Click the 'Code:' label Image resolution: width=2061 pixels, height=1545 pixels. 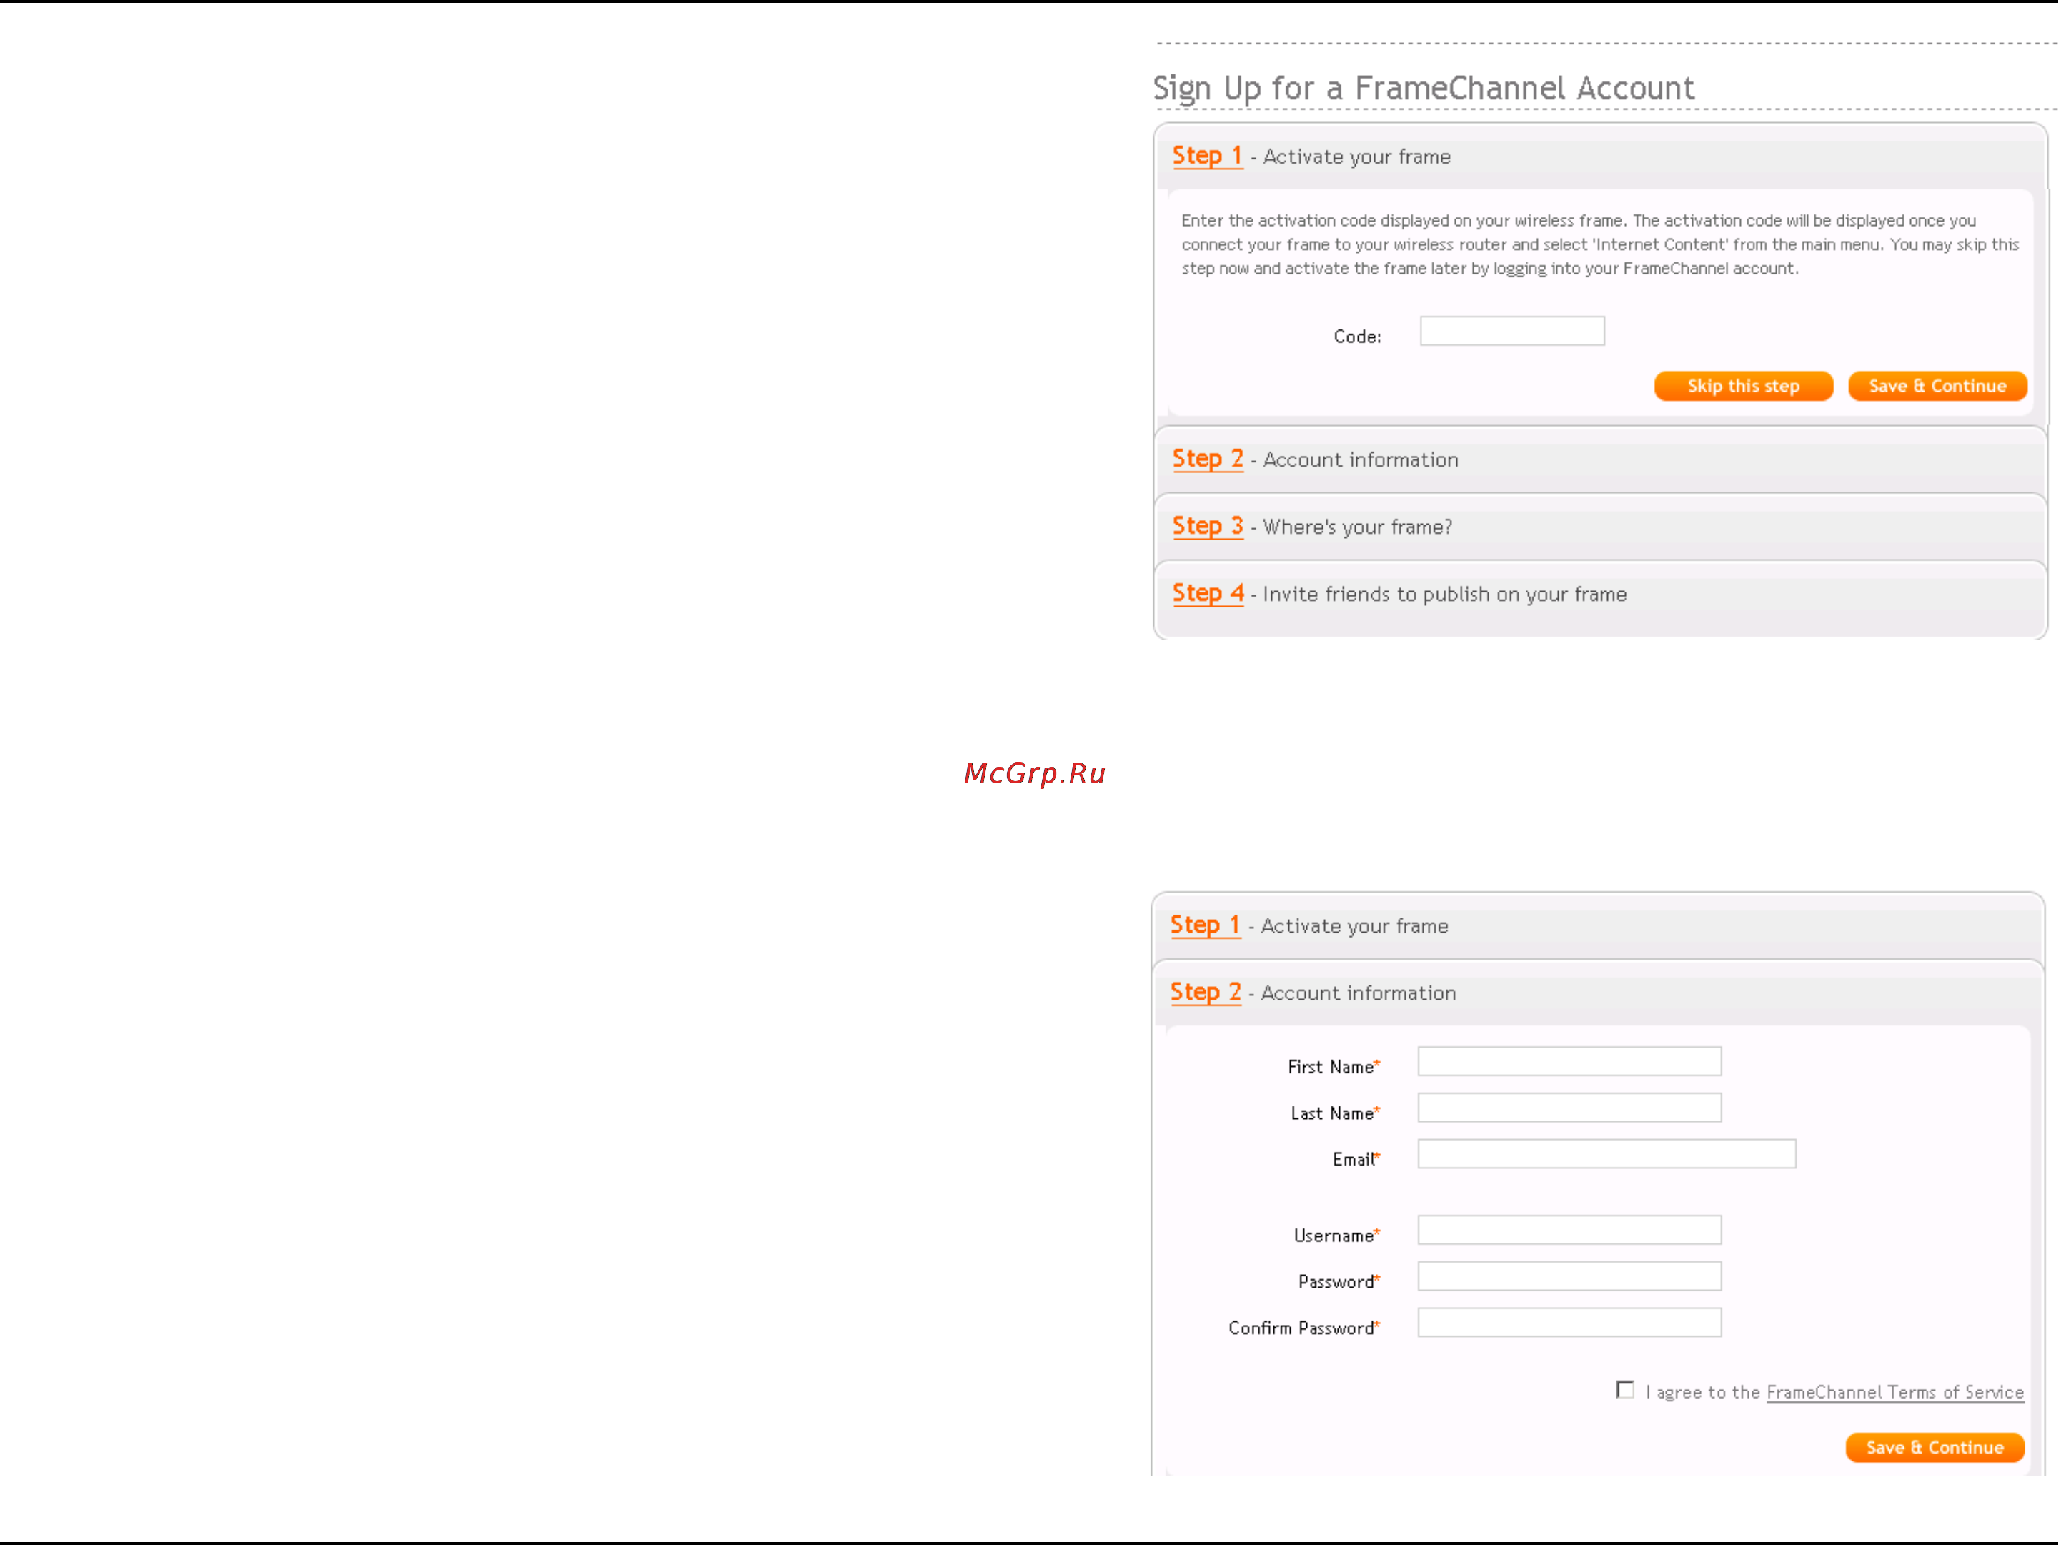point(1358,337)
